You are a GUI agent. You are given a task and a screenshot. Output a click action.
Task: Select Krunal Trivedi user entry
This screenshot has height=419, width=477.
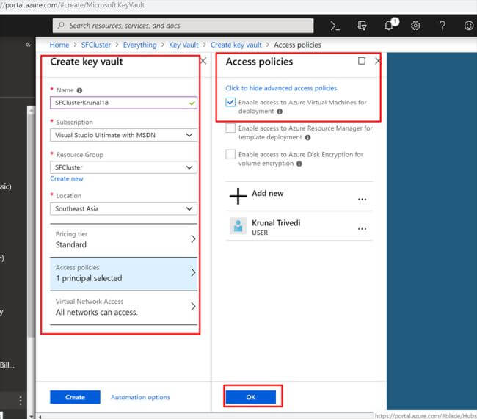299,226
